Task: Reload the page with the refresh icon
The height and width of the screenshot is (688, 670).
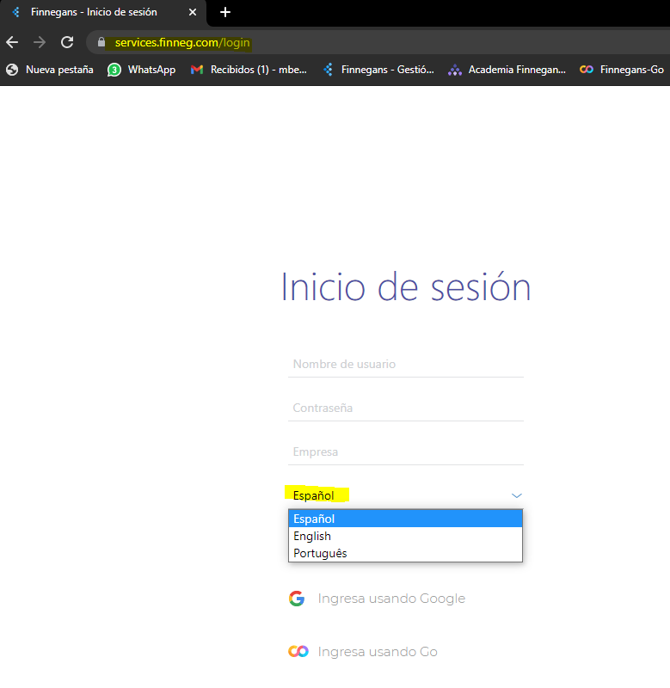Action: point(66,42)
